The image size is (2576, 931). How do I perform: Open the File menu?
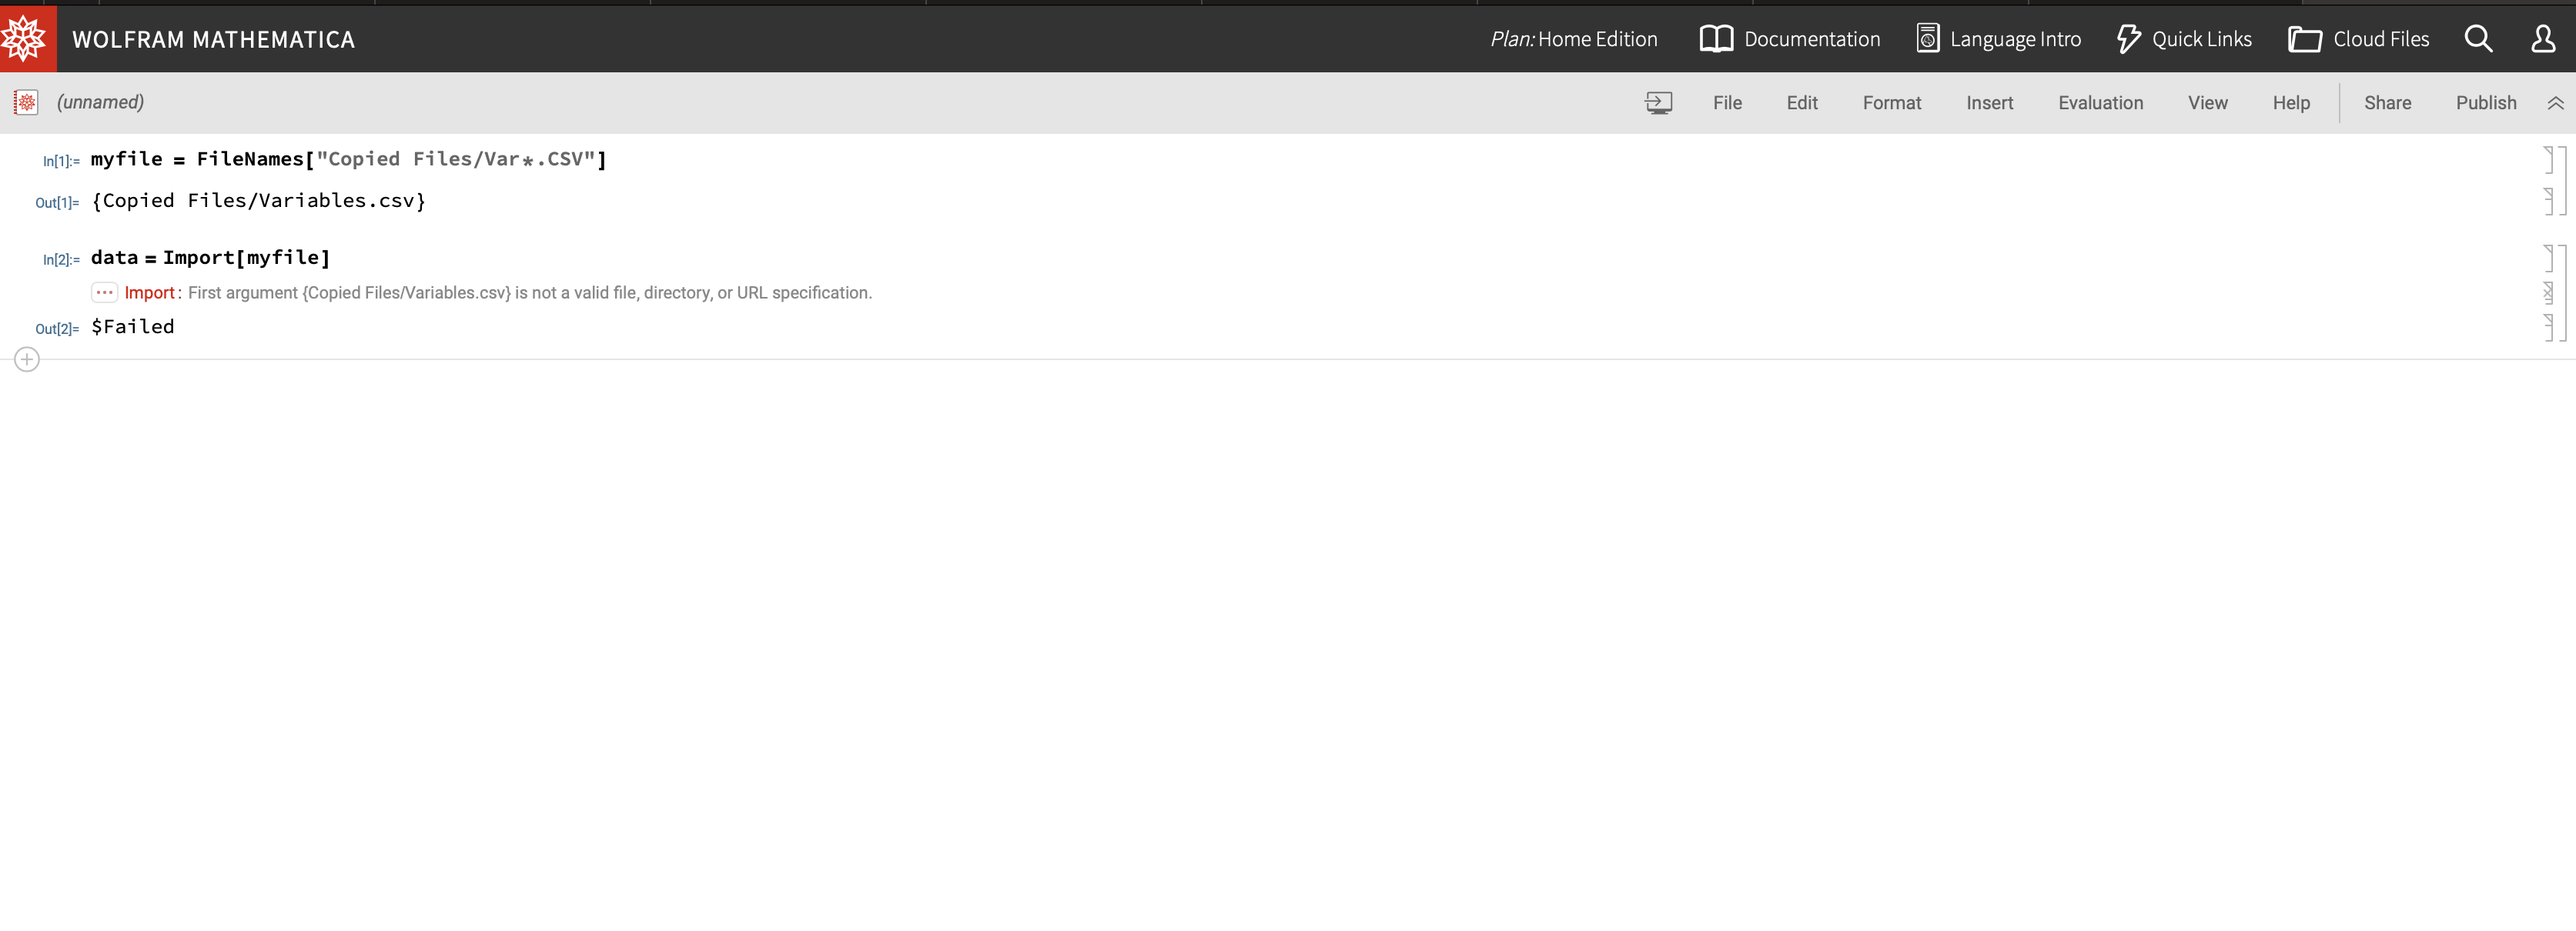pos(1727,103)
